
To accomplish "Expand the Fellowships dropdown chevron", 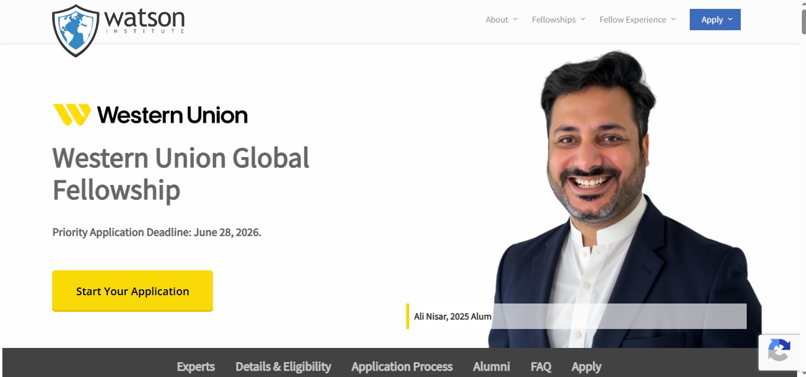I will 583,19.
